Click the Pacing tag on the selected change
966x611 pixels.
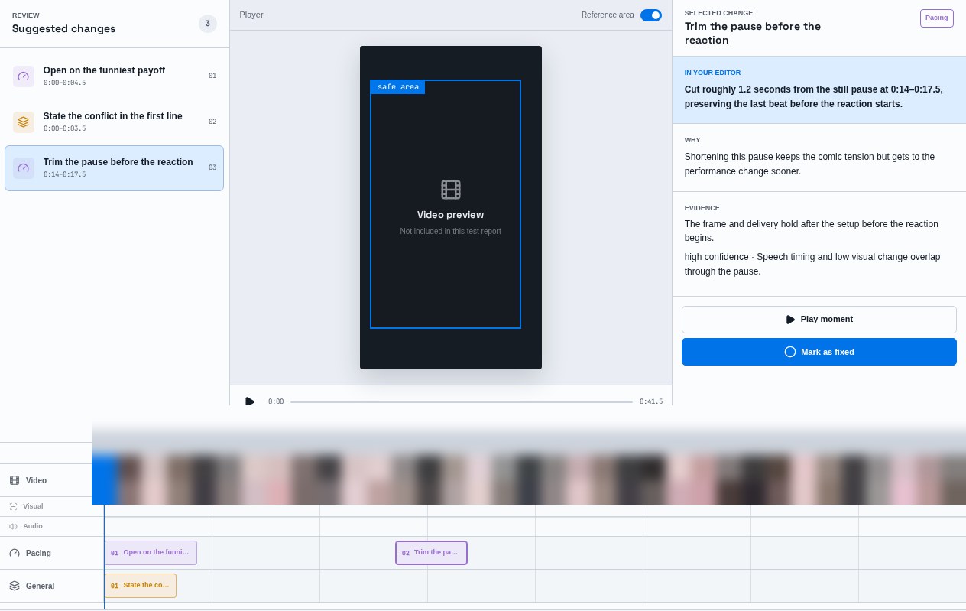click(937, 18)
